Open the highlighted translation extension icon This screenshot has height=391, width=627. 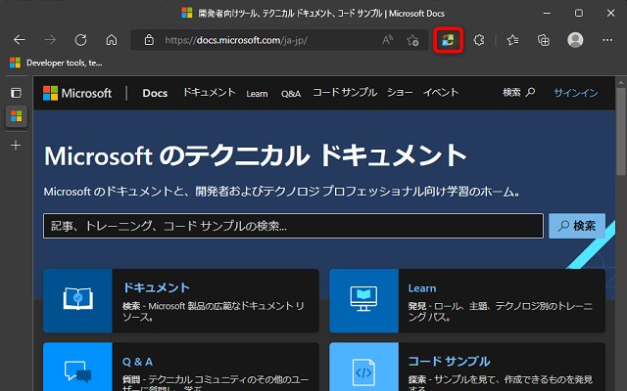point(448,40)
